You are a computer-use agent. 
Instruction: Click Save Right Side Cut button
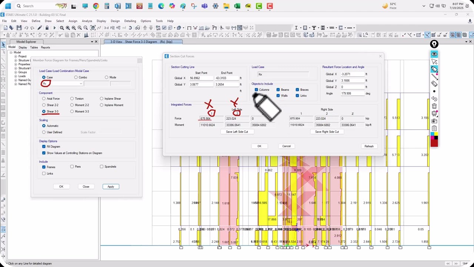tap(327, 132)
